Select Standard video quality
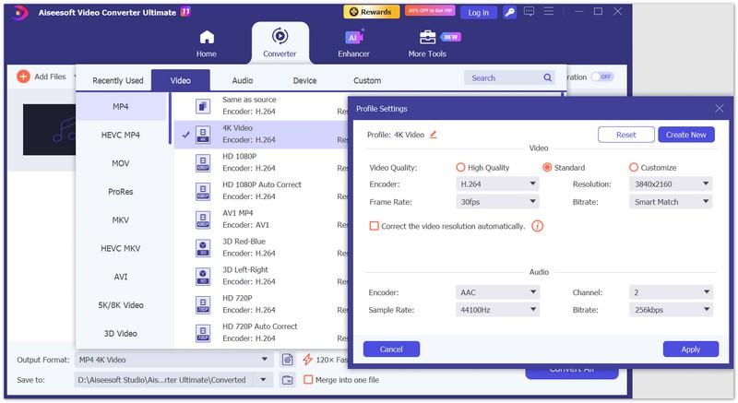Viewport: 738px width, 403px height. click(x=547, y=168)
